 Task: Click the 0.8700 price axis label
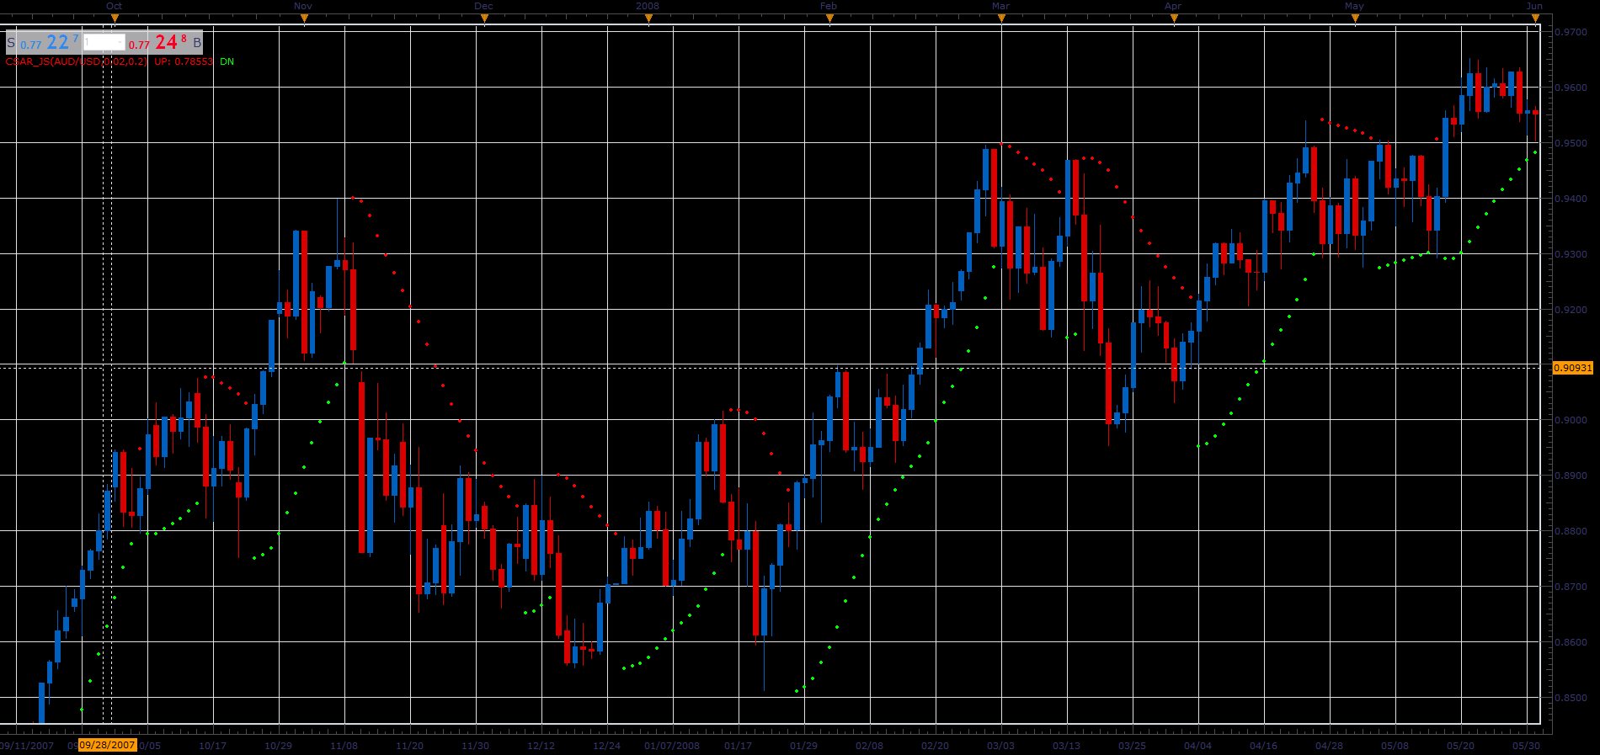[x=1572, y=587]
